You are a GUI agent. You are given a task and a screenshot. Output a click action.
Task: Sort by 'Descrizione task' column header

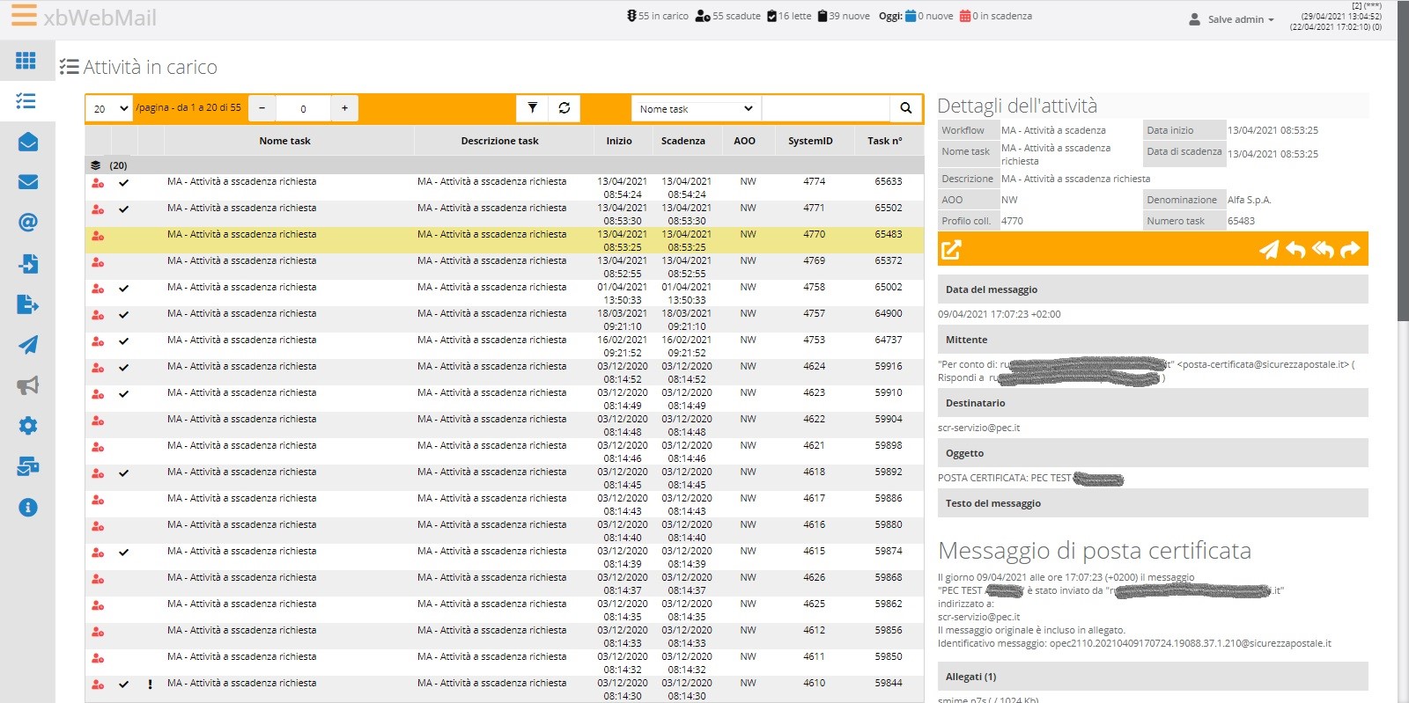click(x=499, y=141)
